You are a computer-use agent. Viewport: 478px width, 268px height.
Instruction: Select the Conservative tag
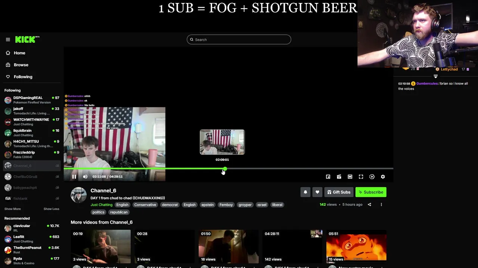[x=145, y=205]
